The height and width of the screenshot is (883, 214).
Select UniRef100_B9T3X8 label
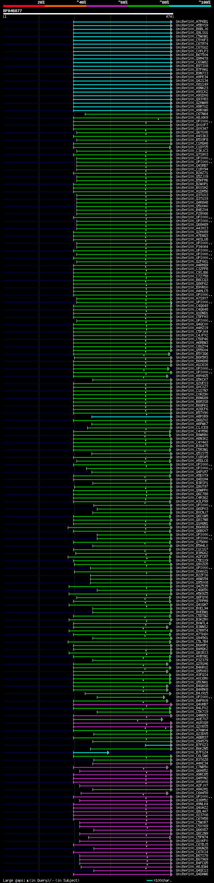point(192,66)
